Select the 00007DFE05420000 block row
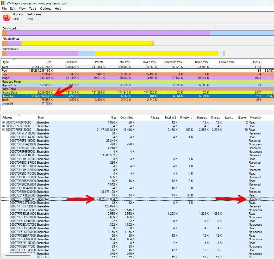Screen dimensions: 274x259 pyautogui.click(x=138, y=188)
